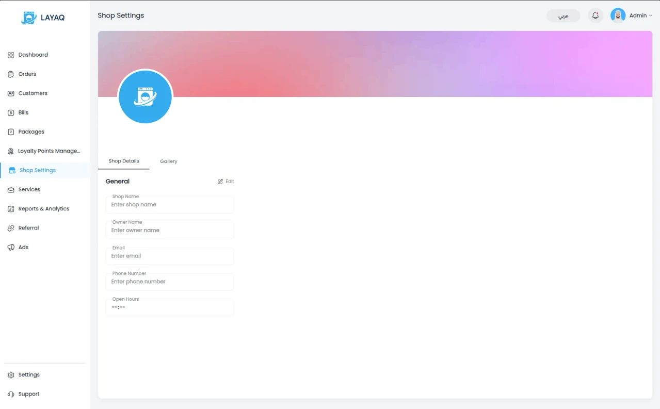Click the Referral link icon
Screen dimensions: 660x409
click(11, 228)
